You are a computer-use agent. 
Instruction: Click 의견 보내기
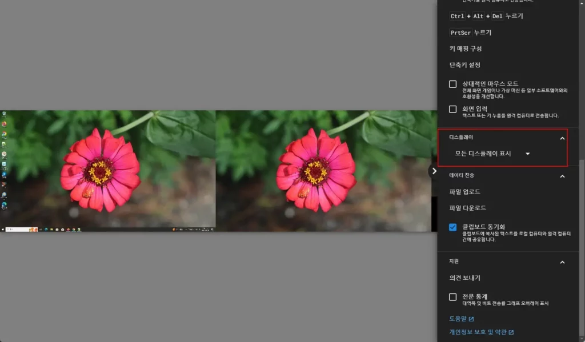tap(464, 278)
